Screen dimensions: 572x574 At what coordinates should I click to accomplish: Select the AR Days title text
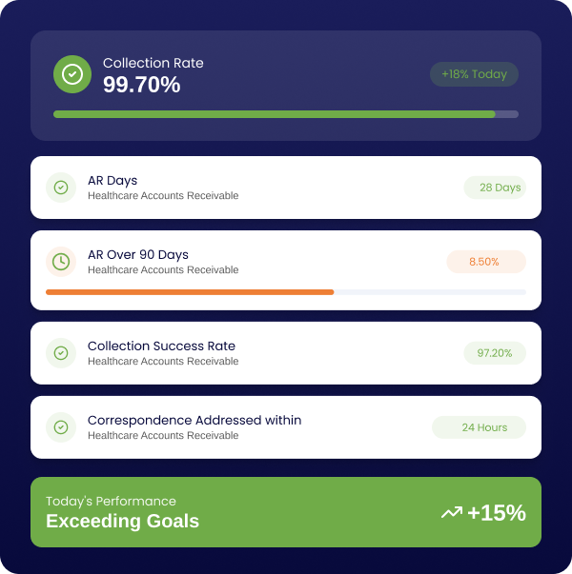pos(112,180)
